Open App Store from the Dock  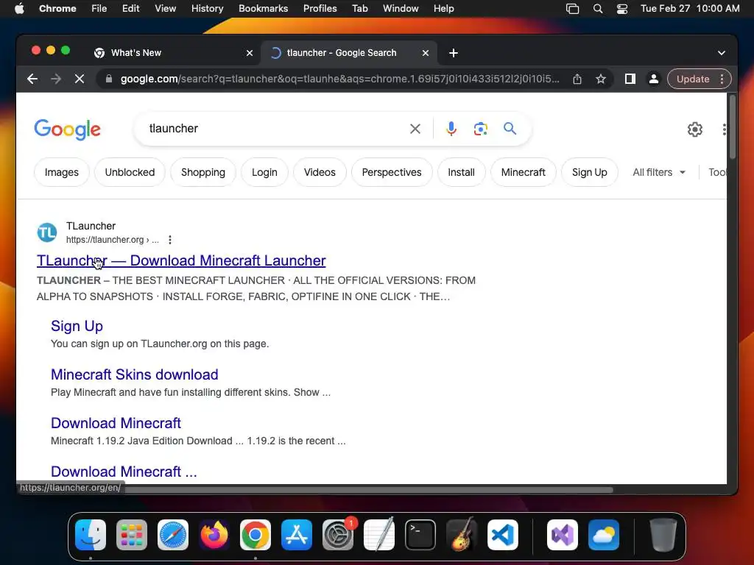pos(297,535)
